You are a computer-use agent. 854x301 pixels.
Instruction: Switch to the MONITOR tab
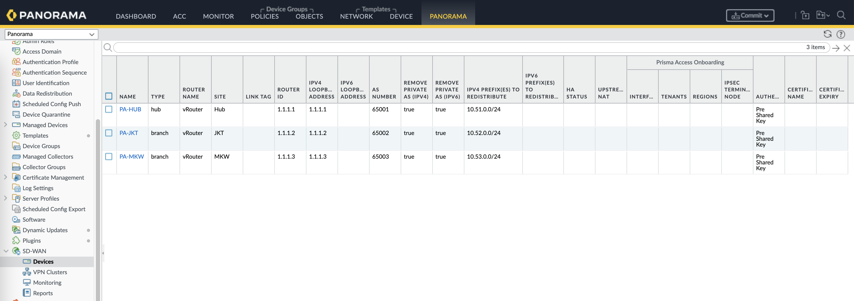click(218, 16)
